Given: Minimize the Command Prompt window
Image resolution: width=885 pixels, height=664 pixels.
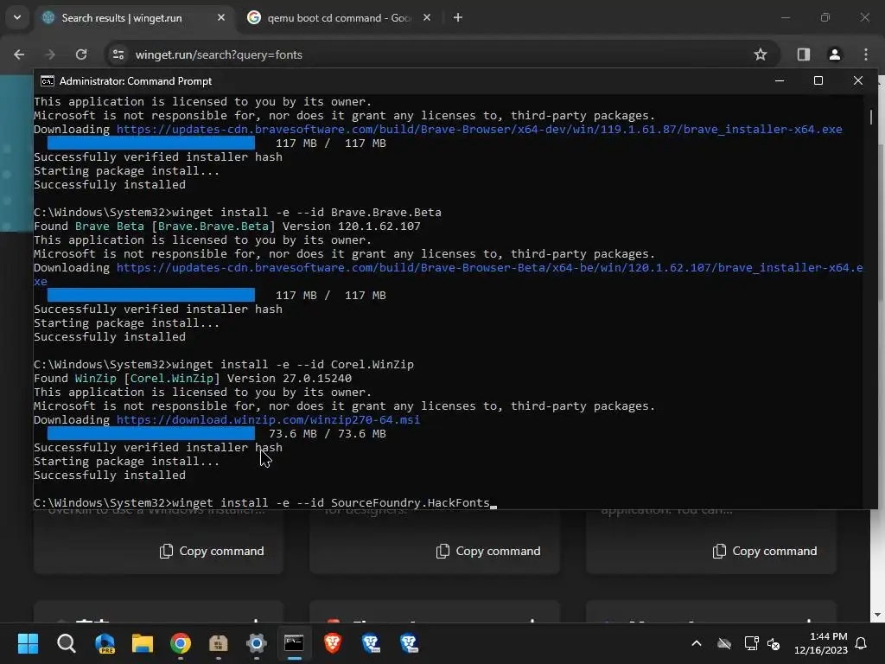Looking at the screenshot, I should (x=780, y=80).
